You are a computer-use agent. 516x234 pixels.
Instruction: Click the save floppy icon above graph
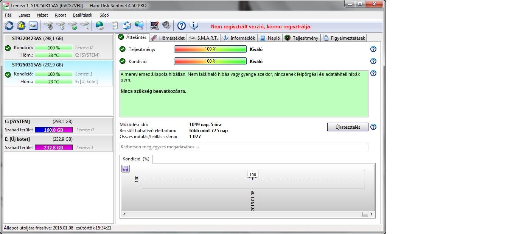[x=126, y=169]
